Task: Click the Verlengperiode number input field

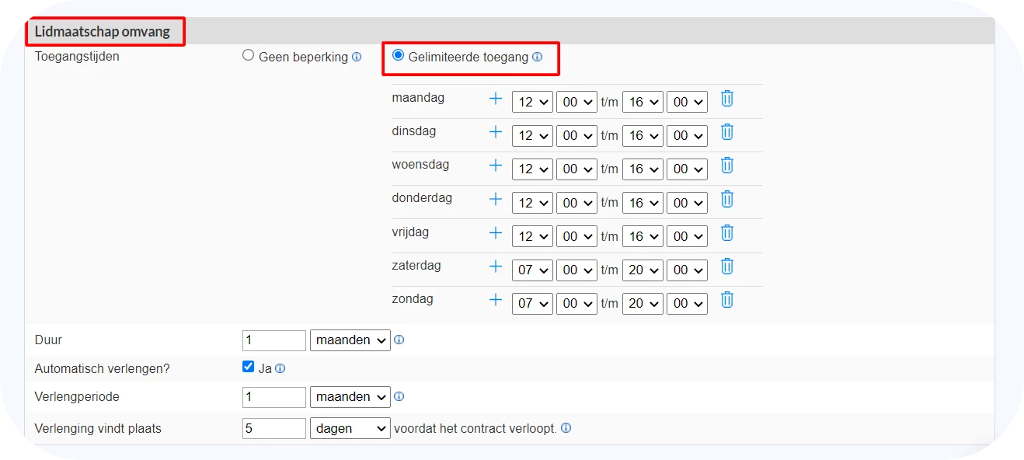Action: click(x=274, y=397)
